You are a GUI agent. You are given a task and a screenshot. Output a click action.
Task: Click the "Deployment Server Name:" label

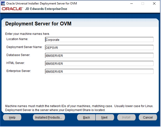point(24,47)
